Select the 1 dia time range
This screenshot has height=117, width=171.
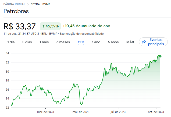[11, 42]
